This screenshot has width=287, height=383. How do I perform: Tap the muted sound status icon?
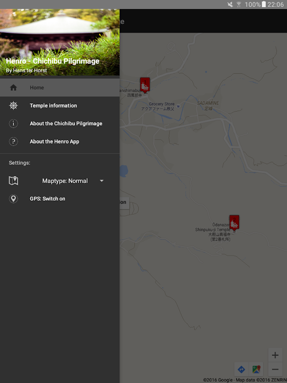[230, 4]
